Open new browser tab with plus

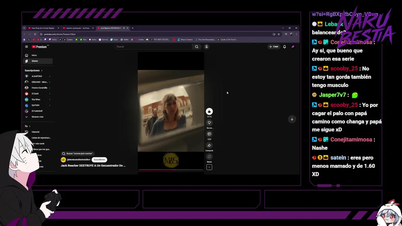click(133, 28)
